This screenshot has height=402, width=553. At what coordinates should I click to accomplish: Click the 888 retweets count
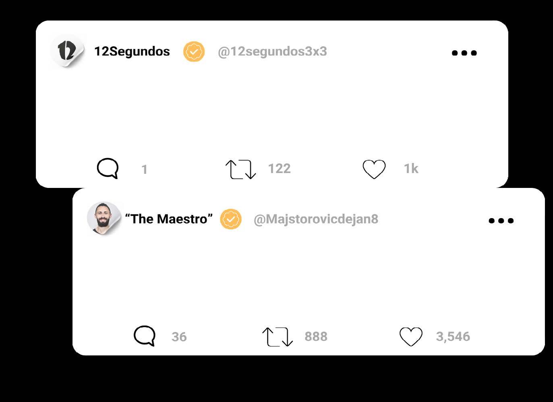click(316, 336)
